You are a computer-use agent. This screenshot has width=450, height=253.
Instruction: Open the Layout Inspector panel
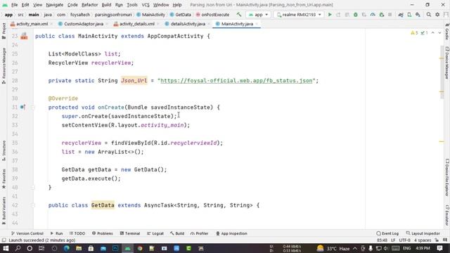pyautogui.click(x=423, y=233)
